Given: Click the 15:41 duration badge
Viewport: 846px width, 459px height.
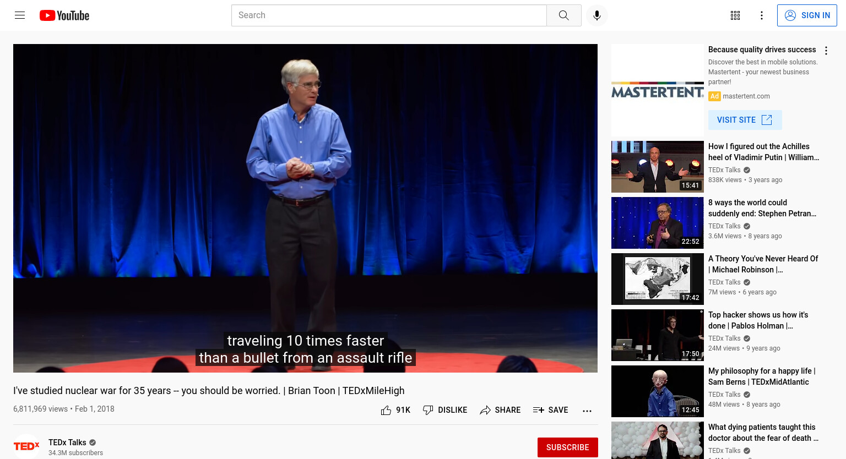Looking at the screenshot, I should (690, 185).
